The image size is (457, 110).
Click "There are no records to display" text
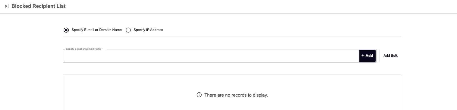coord(236,95)
